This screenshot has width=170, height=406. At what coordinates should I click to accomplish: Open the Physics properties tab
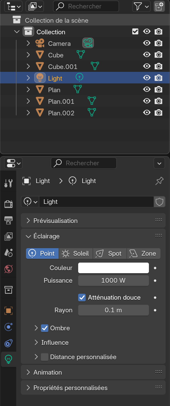(8, 327)
